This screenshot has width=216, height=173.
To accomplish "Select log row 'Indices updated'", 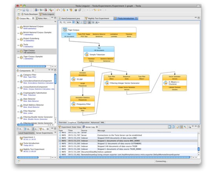I will click(x=128, y=152).
